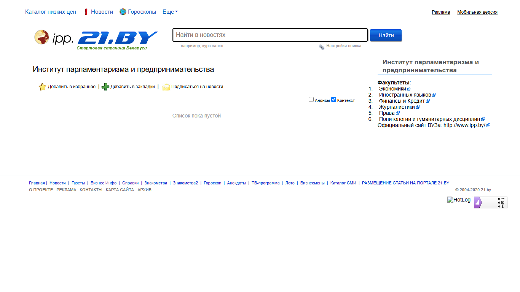This screenshot has height=292, width=520.
Task: Open the Экономики faculty link
Action: [392, 89]
